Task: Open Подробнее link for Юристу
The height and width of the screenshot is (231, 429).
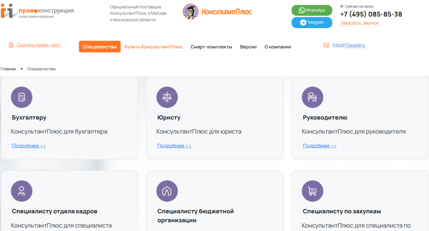Action: (174, 146)
